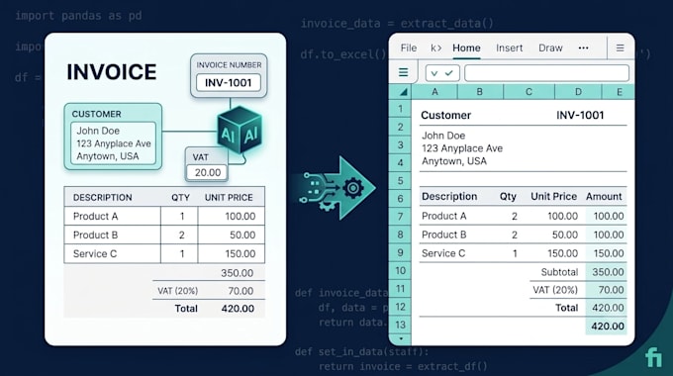
Task: Select row 10 header
Action: [400, 271]
